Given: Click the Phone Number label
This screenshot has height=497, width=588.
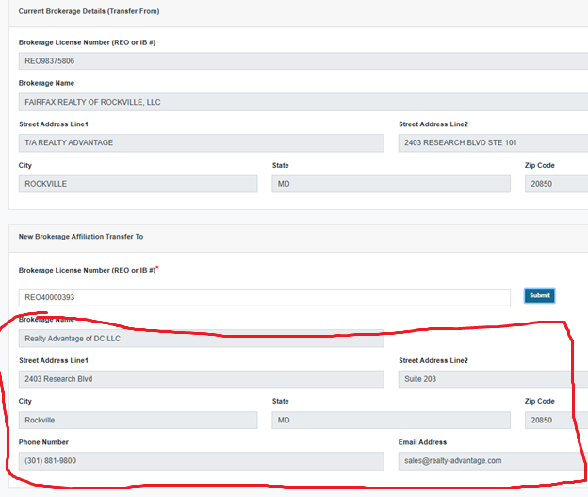Looking at the screenshot, I should click(43, 442).
